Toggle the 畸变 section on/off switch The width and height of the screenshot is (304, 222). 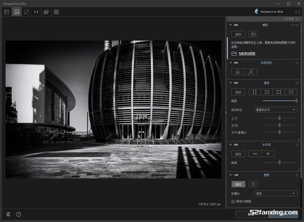click(236, 25)
